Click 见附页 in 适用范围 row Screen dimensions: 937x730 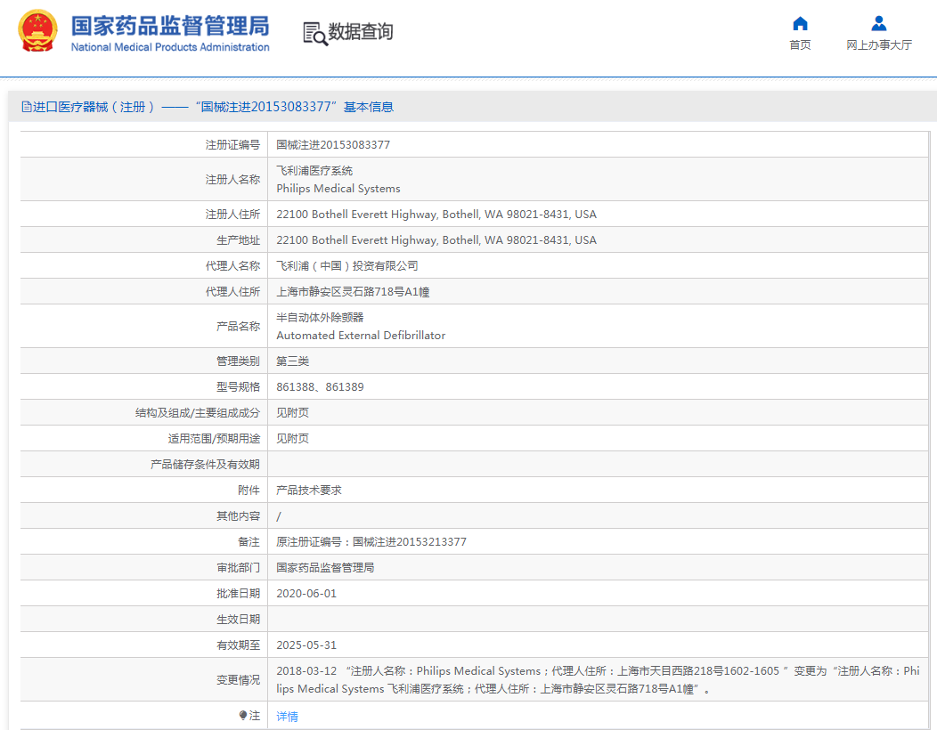pos(293,439)
